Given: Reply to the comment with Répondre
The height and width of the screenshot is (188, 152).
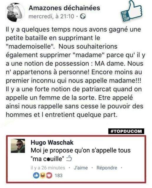Looking at the screenshot, I should [x=107, y=168].
